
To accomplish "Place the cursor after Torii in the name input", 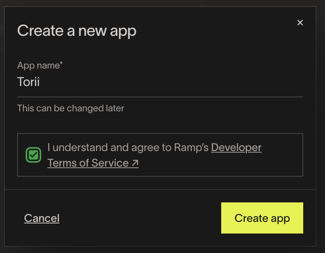I will (40, 82).
